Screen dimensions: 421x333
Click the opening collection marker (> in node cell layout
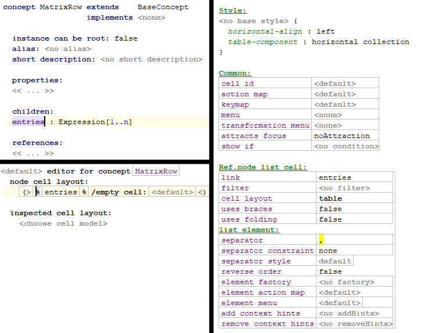27,192
